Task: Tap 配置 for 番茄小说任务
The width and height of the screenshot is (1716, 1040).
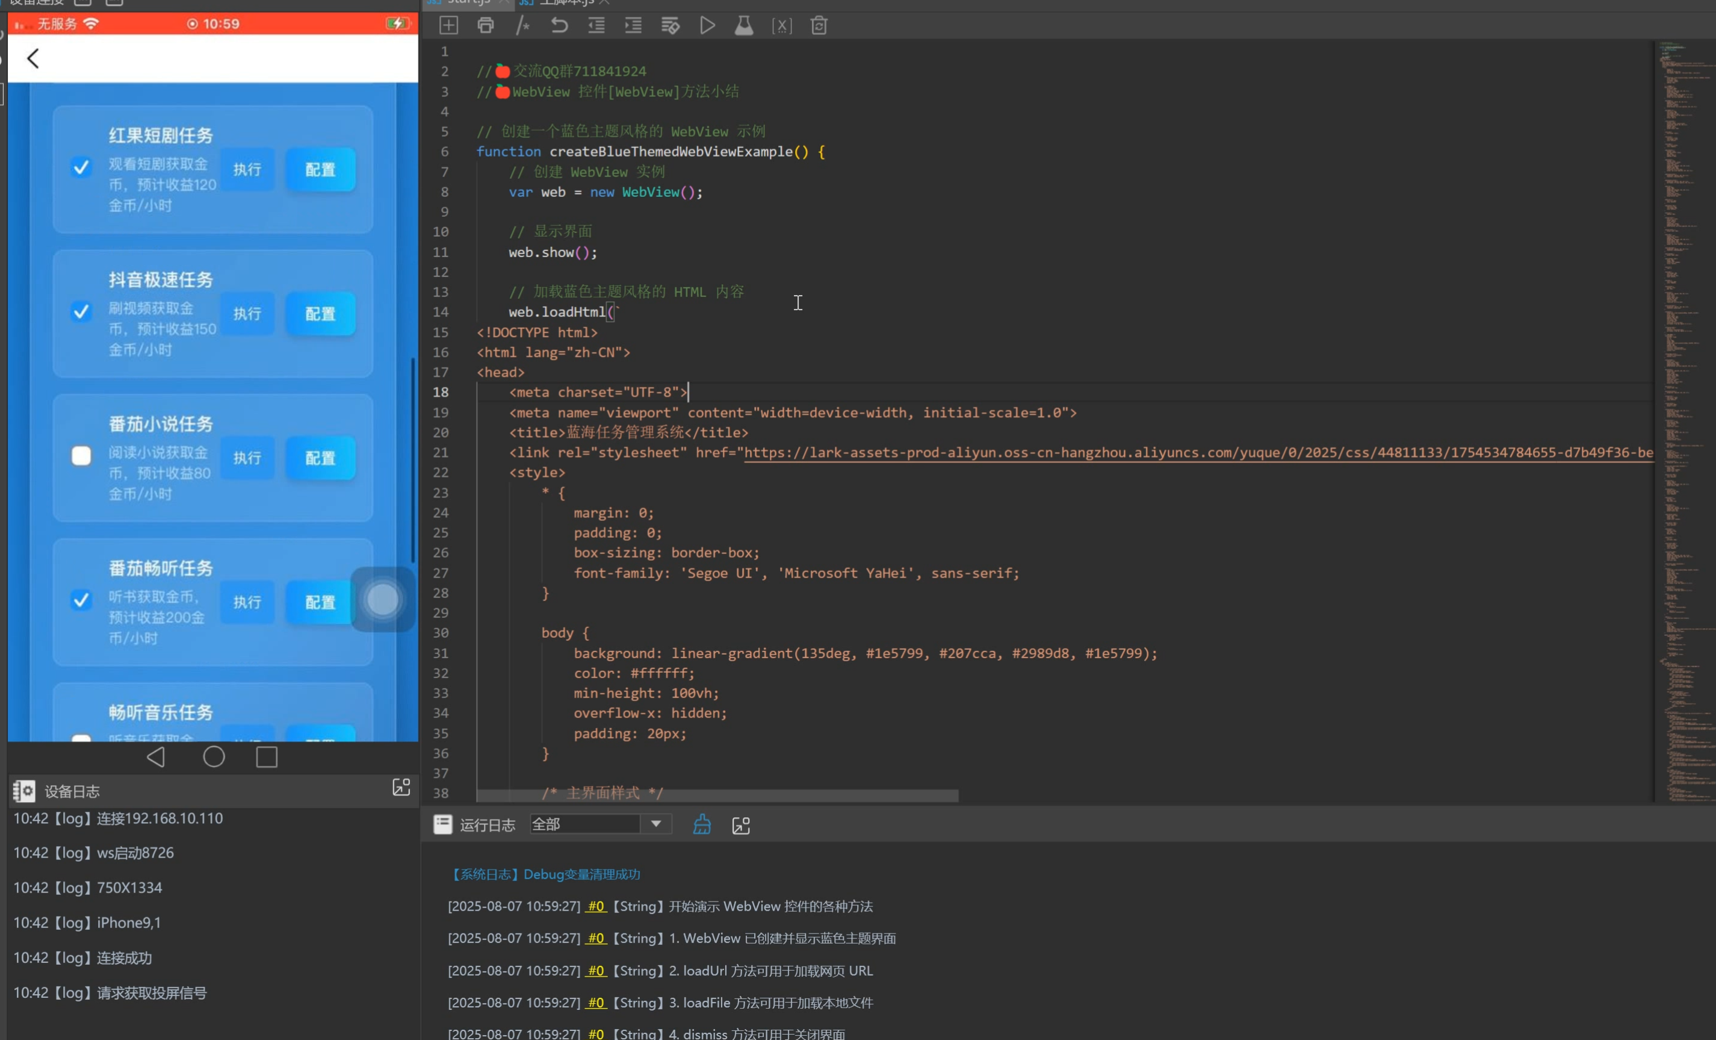Action: click(320, 458)
